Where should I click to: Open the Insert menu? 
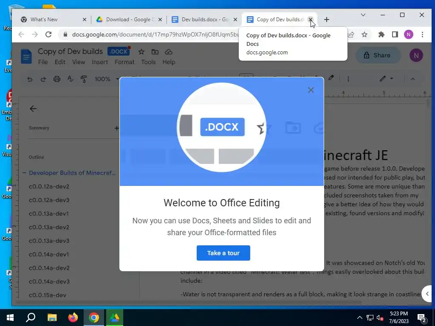(x=100, y=62)
